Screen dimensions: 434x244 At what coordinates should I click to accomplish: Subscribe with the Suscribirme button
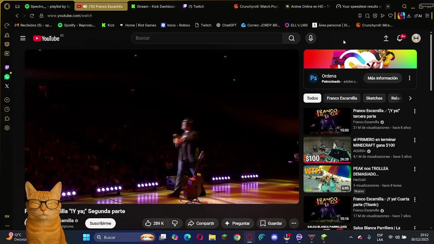100,223
